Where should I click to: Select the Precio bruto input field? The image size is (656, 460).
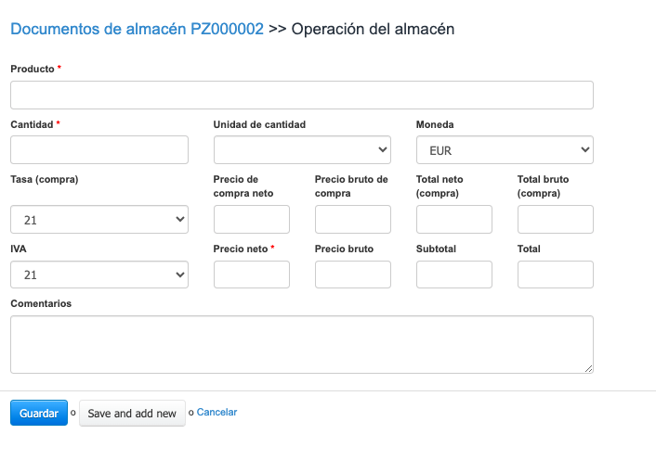pyautogui.click(x=352, y=275)
